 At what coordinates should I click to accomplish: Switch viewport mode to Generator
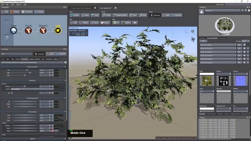155,15
